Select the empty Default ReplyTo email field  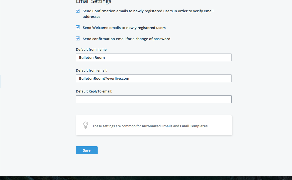click(x=154, y=99)
